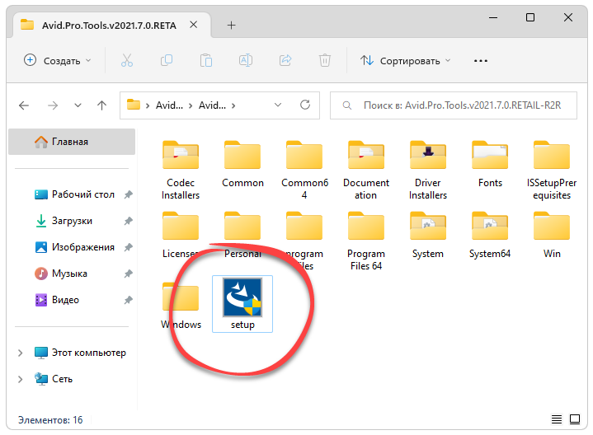
Task: Select Главная in the sidebar
Action: click(x=72, y=142)
